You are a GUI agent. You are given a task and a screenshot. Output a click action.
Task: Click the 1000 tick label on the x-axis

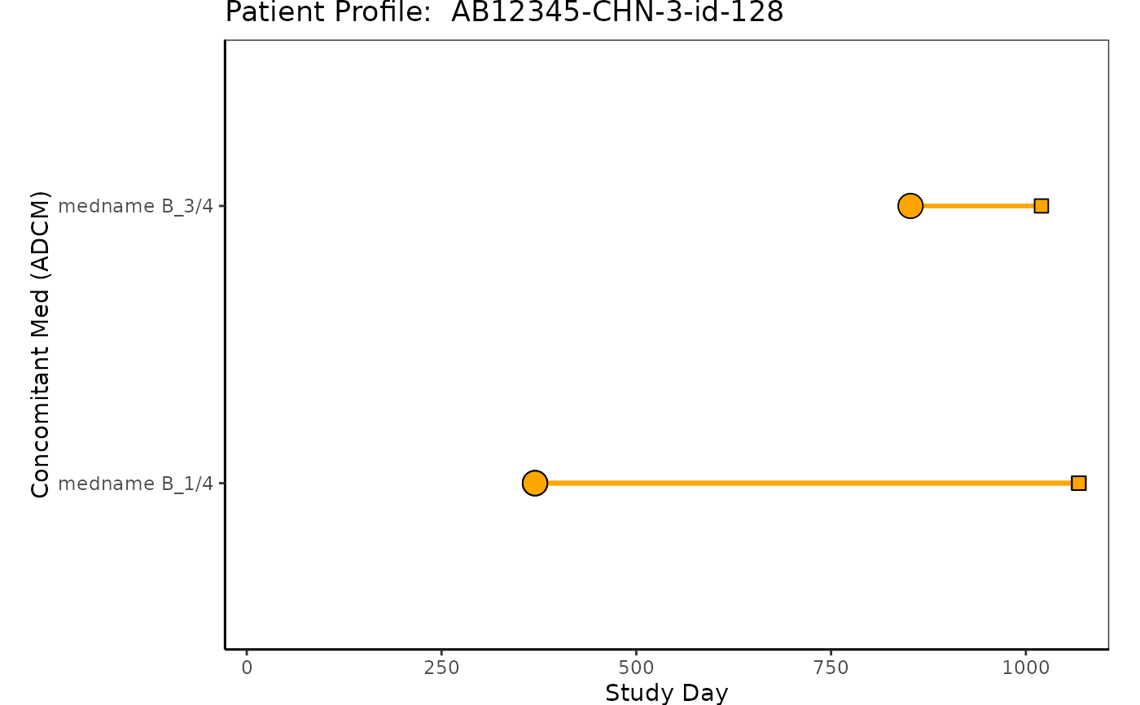[1025, 668]
